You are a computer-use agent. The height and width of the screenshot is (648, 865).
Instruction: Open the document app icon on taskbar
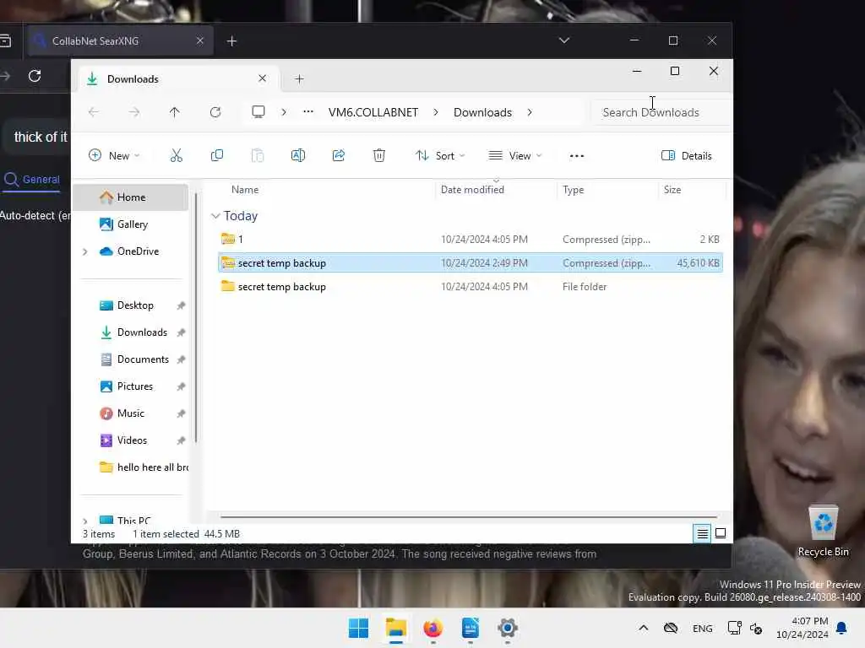coord(470,628)
